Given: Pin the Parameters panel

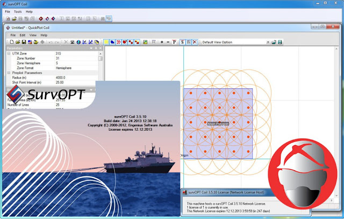Looking at the screenshot, I should (x=96, y=48).
